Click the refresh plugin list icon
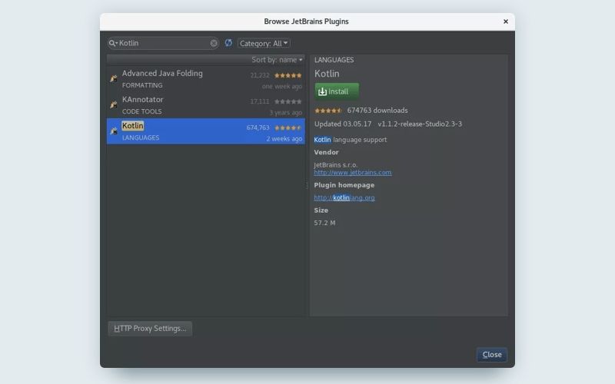615x384 pixels. 228,43
